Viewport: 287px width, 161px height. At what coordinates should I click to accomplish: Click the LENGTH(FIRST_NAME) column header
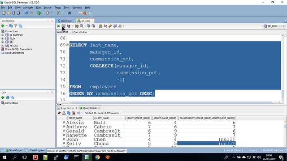[138, 118]
